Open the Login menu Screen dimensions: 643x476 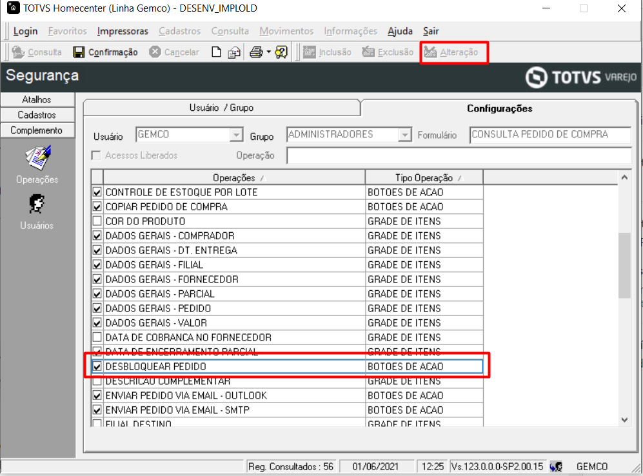pyautogui.click(x=25, y=31)
